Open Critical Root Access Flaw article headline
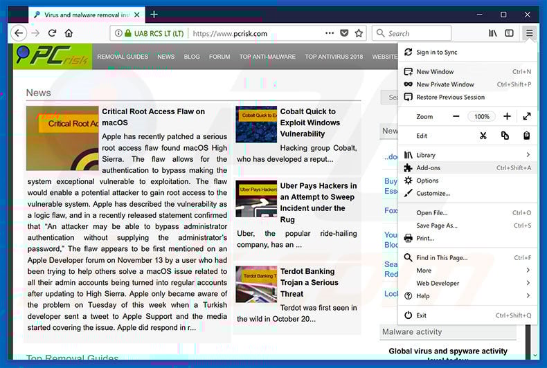 tap(153, 117)
